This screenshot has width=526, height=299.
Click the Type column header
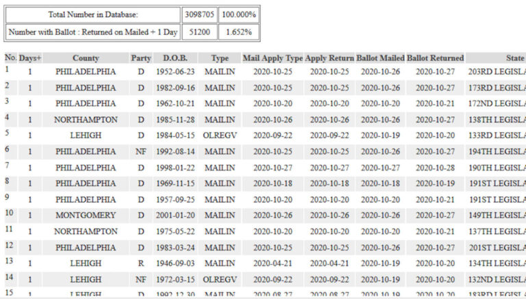pos(220,58)
